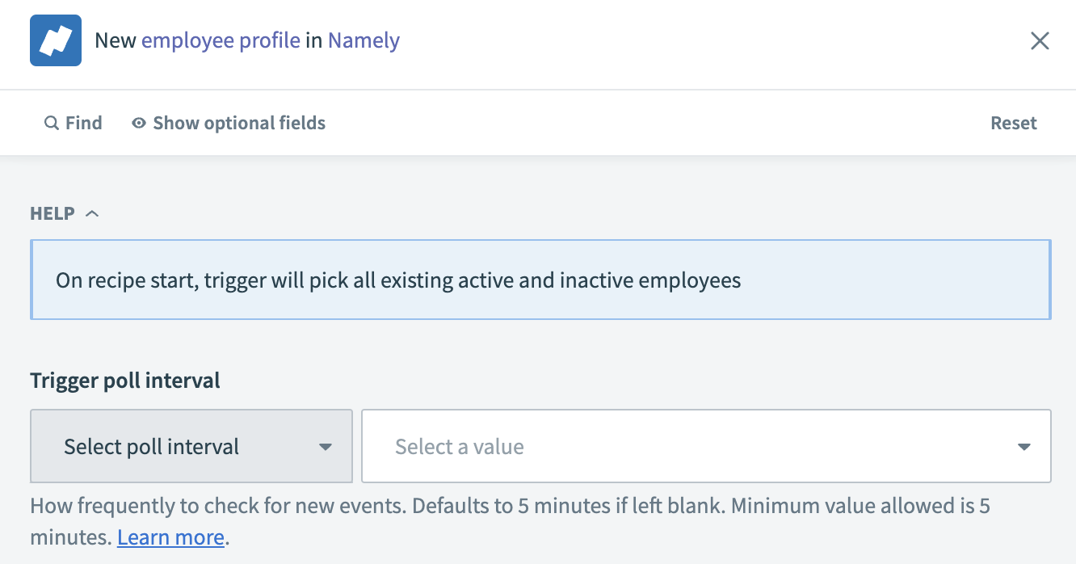
Task: Click inside the help description text box
Action: (540, 279)
